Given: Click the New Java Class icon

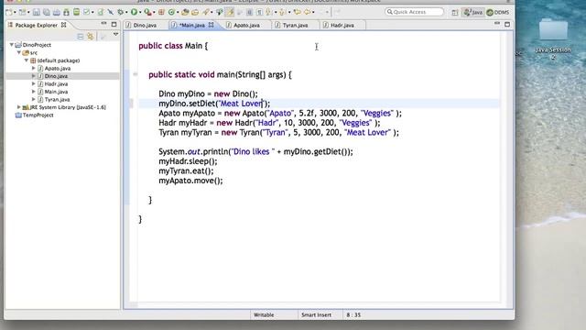Looking at the screenshot, I should [171, 12].
